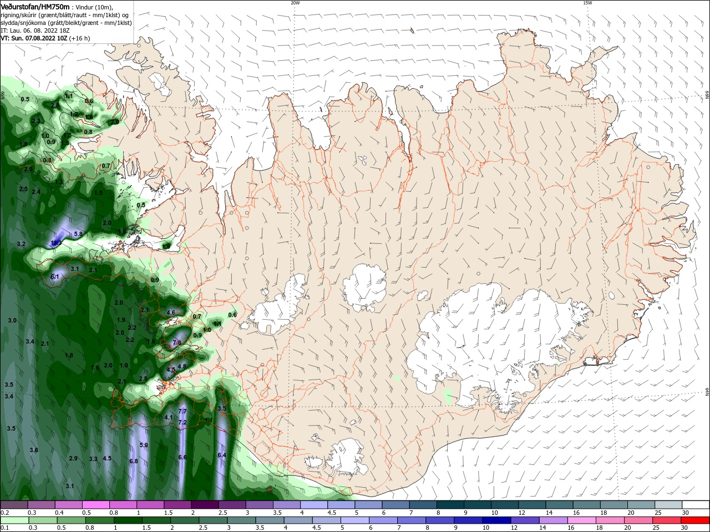
Task: Click the 0.1 label in the rain legend
Action: pyautogui.click(x=4, y=528)
